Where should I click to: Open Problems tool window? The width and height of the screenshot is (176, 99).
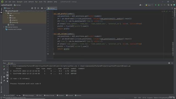point(60,95)
